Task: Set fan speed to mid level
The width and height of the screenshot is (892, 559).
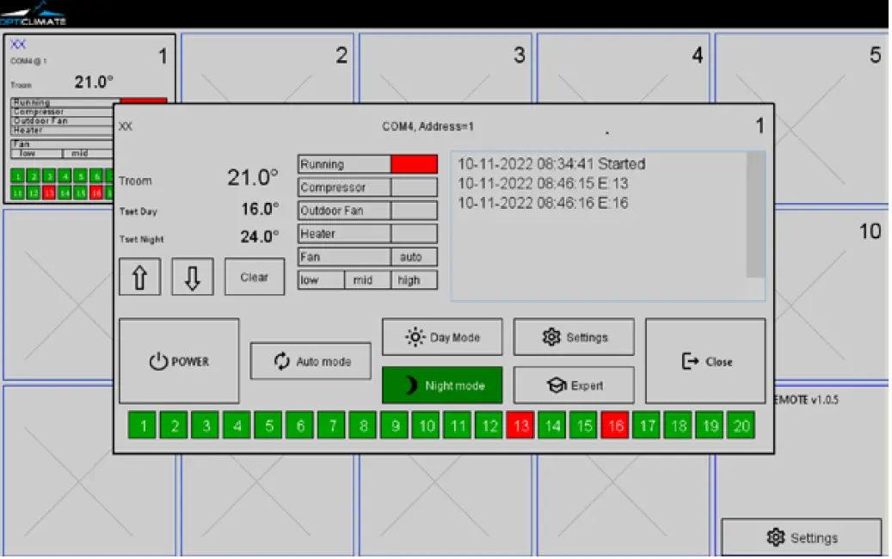Action: [x=362, y=279]
